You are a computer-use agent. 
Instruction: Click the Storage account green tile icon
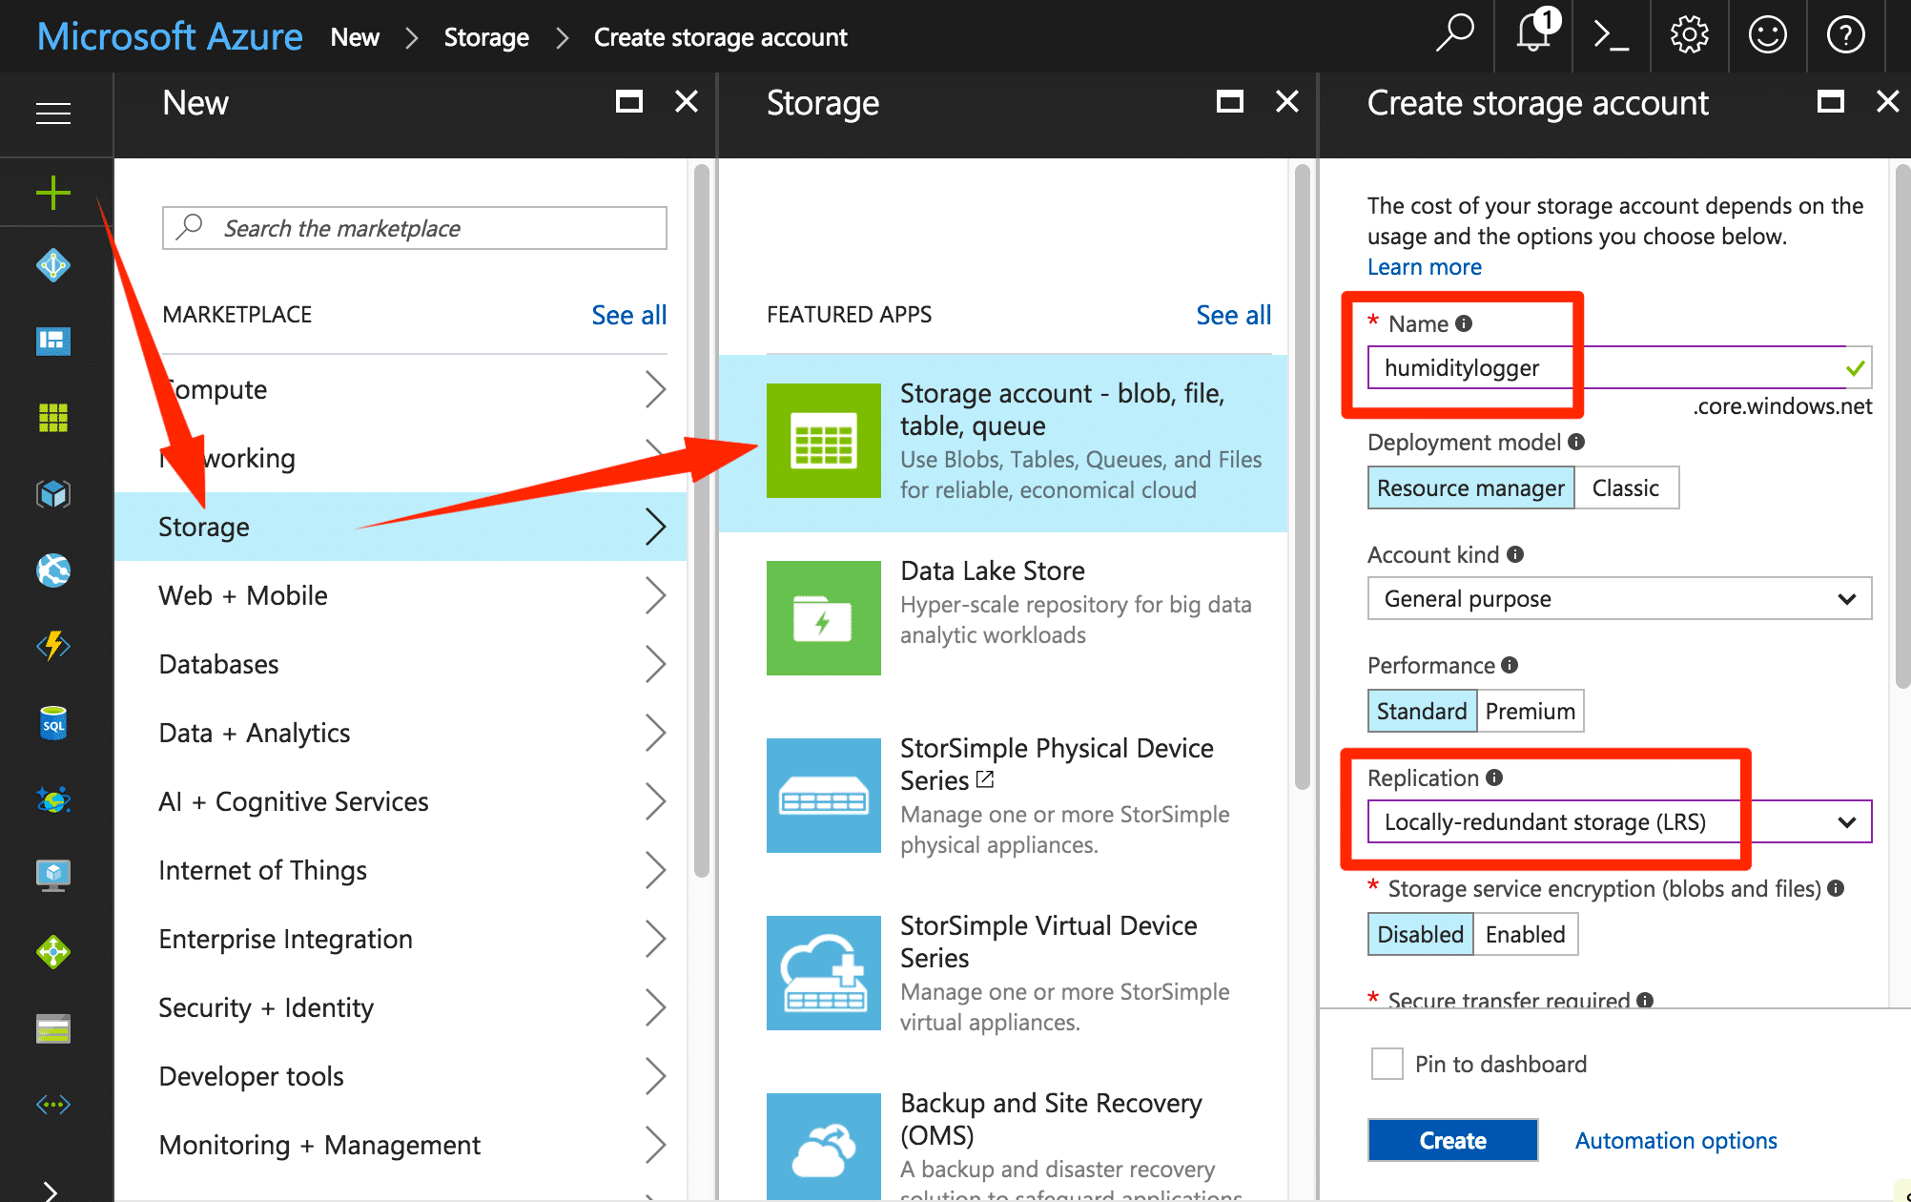coord(824,441)
